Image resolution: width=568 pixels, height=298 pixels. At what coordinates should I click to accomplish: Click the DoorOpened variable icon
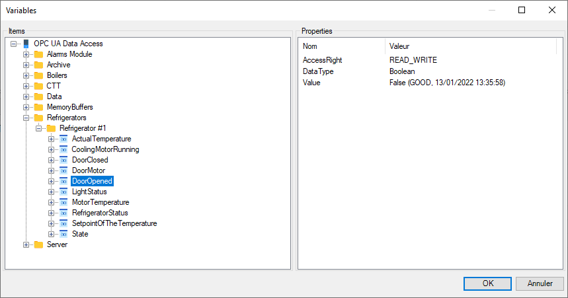point(63,181)
